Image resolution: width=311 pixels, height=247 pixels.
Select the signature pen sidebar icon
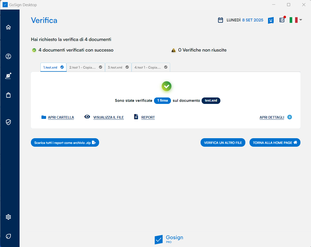(x=8, y=76)
